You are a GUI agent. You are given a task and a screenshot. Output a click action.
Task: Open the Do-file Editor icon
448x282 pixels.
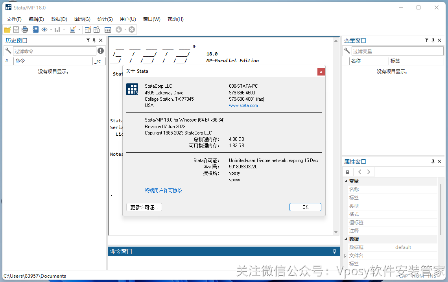point(73,29)
